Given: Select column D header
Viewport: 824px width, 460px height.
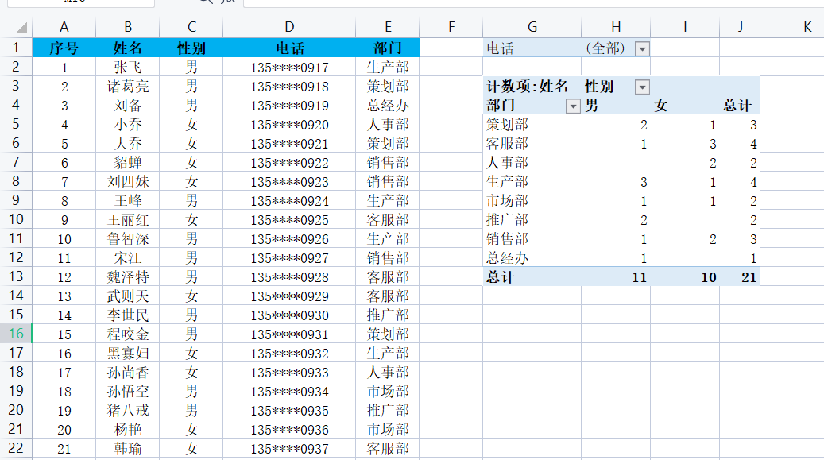Looking at the screenshot, I should pyautogui.click(x=289, y=27).
